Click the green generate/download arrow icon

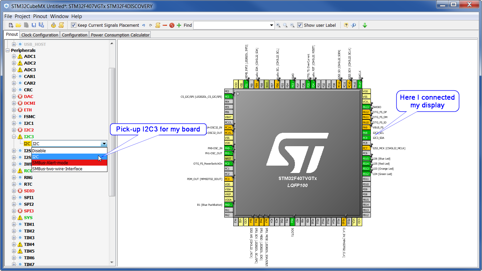coord(365,25)
